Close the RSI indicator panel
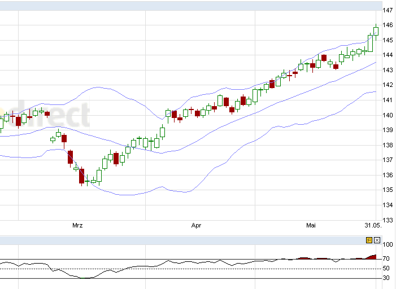396x289 pixels. (377, 240)
